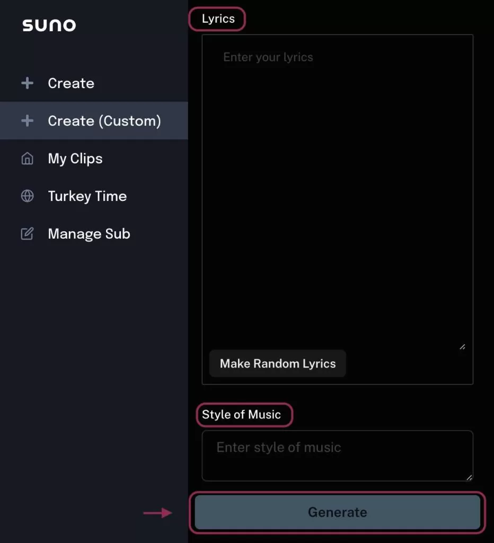The image size is (494, 543).
Task: Click the Style of Music label
Action: click(241, 415)
